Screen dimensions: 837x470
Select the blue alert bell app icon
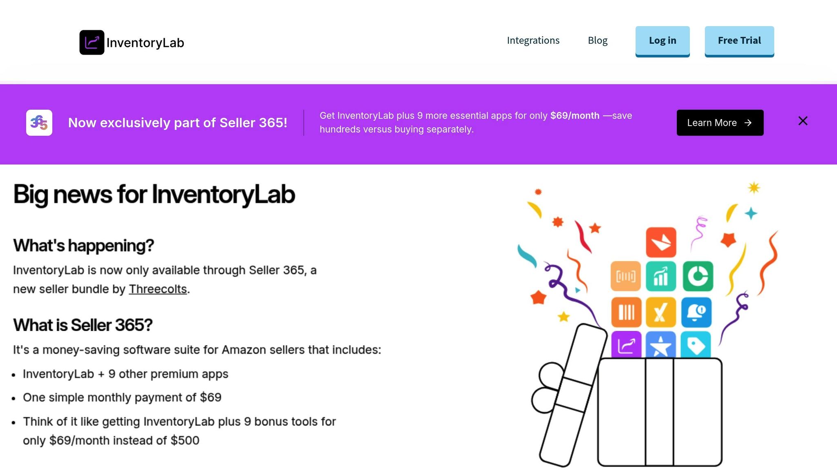[x=696, y=313]
